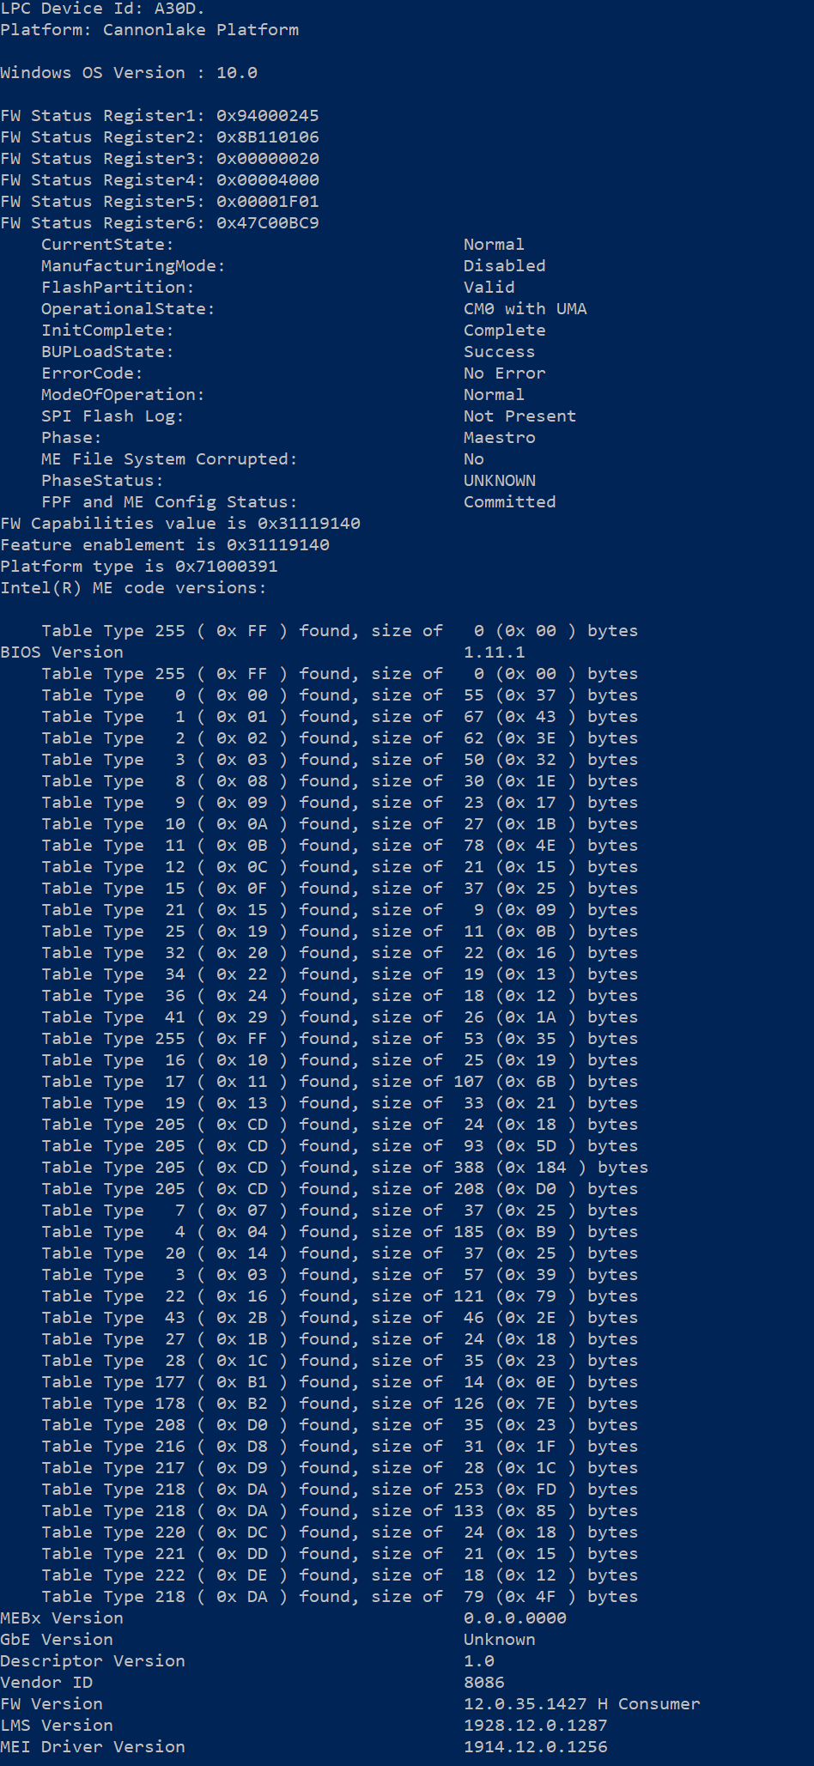Click FPF and ME Config Status Committed
This screenshot has height=1766, width=814.
[510, 501]
